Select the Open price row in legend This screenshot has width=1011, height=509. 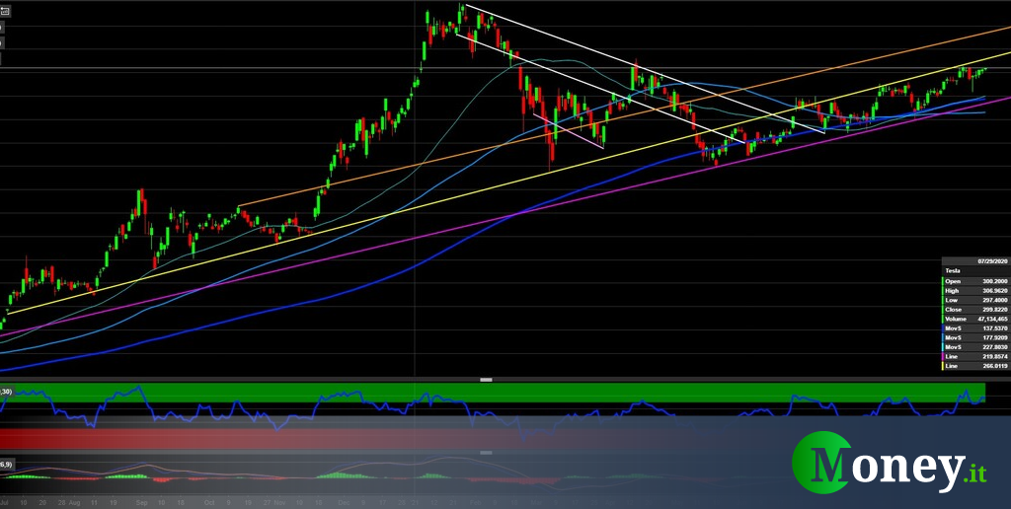tap(974, 281)
